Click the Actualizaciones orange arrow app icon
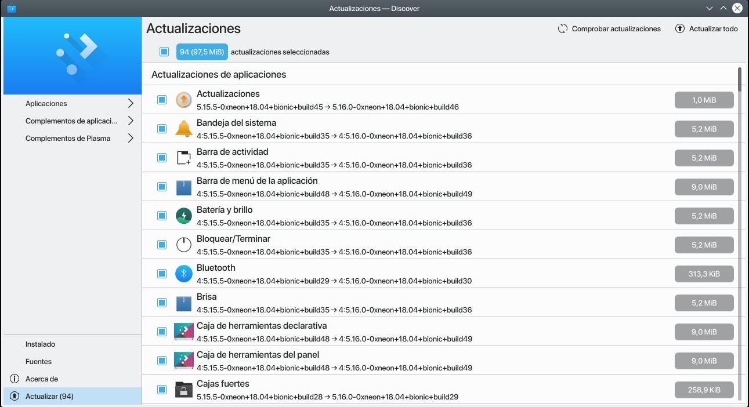 [183, 100]
